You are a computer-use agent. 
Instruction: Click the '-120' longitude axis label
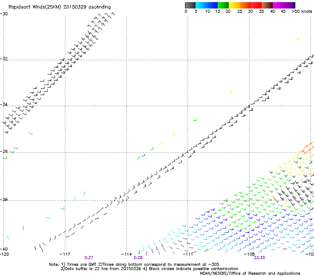(4, 254)
